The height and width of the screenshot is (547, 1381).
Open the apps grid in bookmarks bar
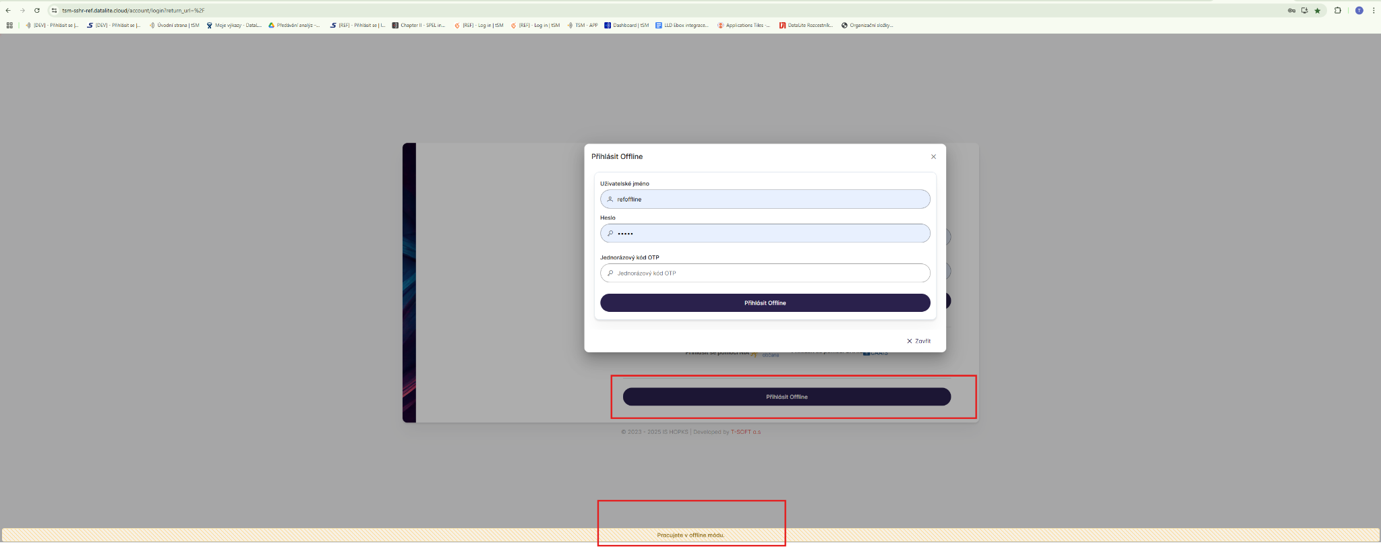pyautogui.click(x=9, y=26)
